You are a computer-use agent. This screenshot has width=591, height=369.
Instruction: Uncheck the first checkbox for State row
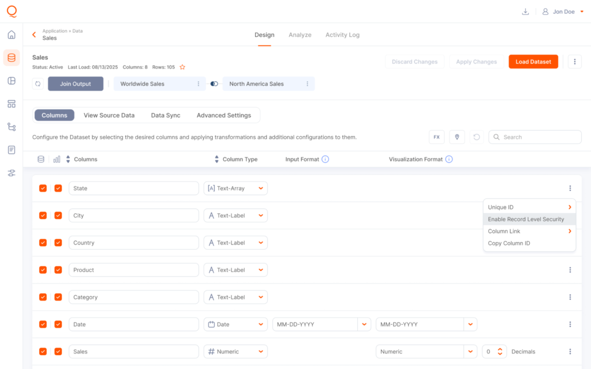(43, 189)
